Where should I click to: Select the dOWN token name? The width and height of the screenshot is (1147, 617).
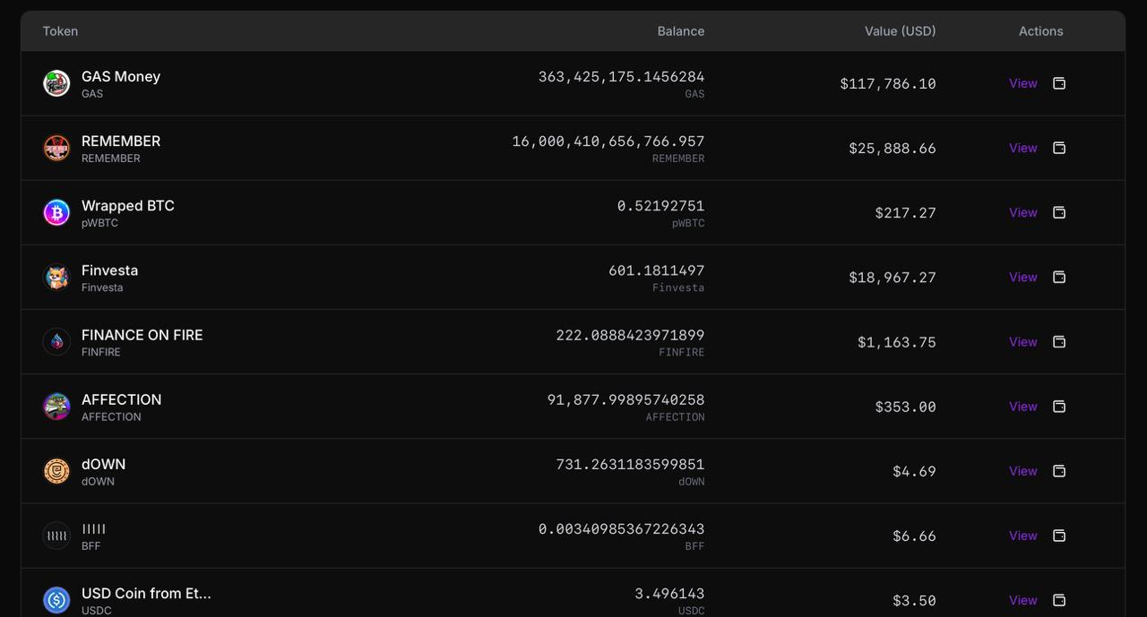104,464
